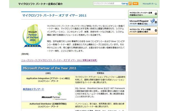Click the Application Integration コンピテンシー アワード cell
169x111 pixels.
[x=48, y=80]
